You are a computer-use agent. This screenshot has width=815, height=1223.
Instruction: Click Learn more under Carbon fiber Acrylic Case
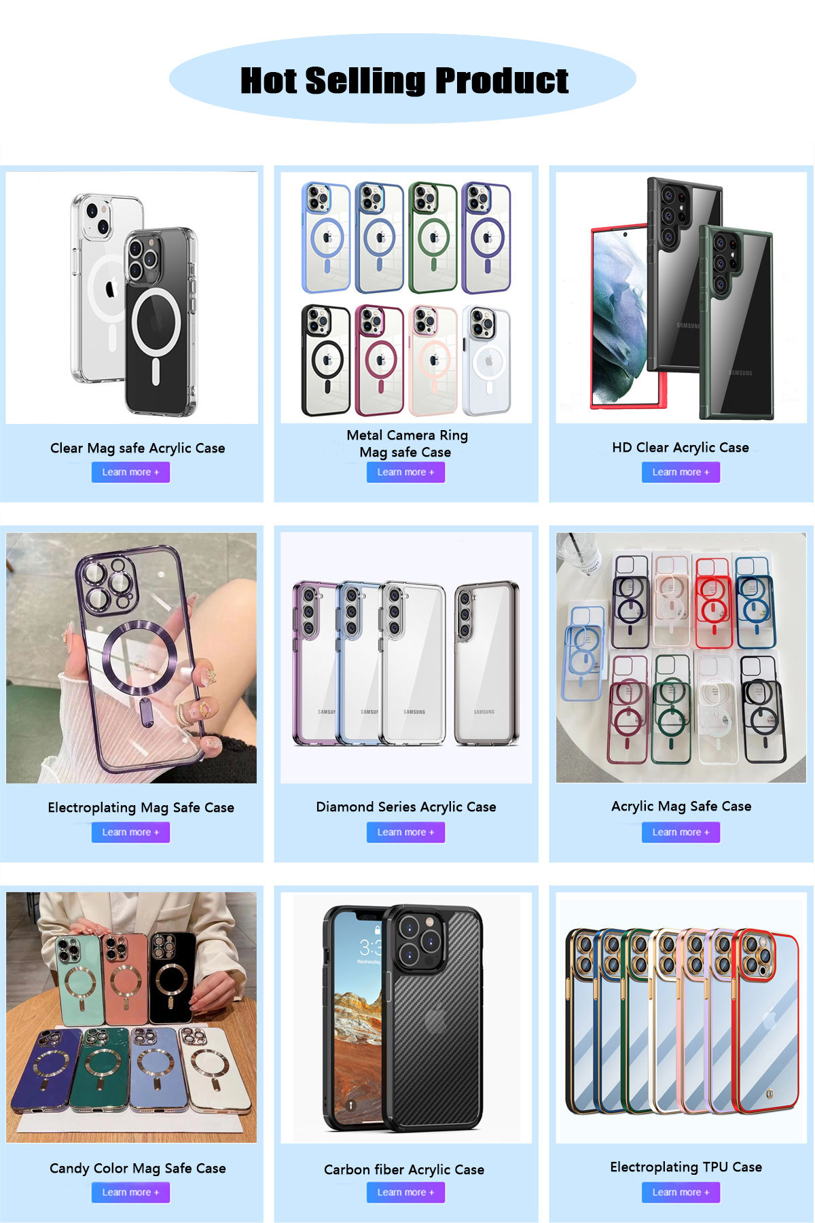pos(405,1192)
